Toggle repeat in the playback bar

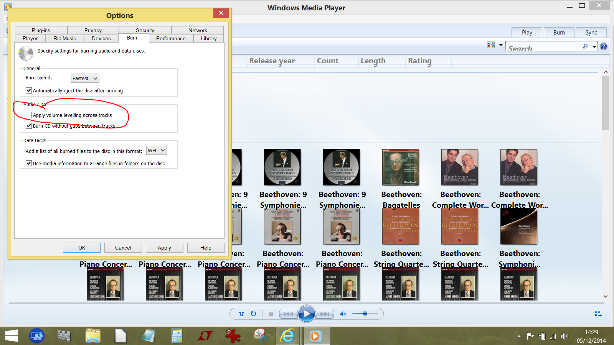tap(253, 314)
